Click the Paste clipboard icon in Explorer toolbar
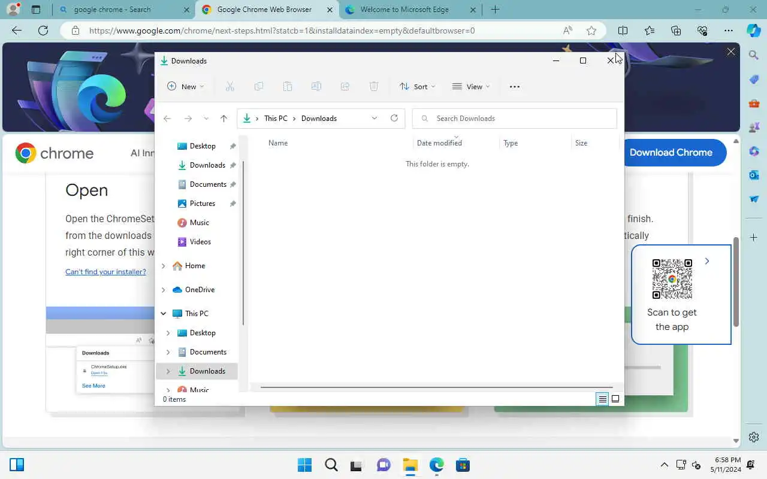 [x=288, y=87]
